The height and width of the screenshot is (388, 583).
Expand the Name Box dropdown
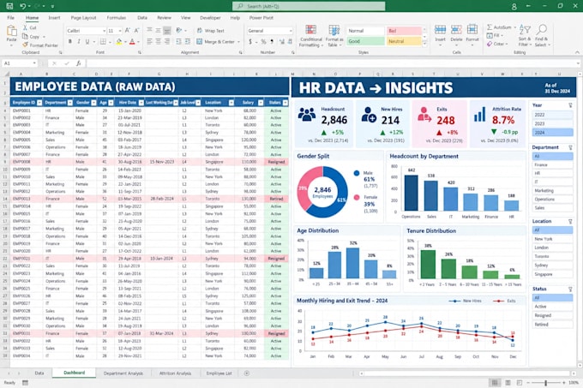(34, 63)
